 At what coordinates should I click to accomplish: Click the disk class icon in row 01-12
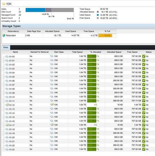[52, 105]
